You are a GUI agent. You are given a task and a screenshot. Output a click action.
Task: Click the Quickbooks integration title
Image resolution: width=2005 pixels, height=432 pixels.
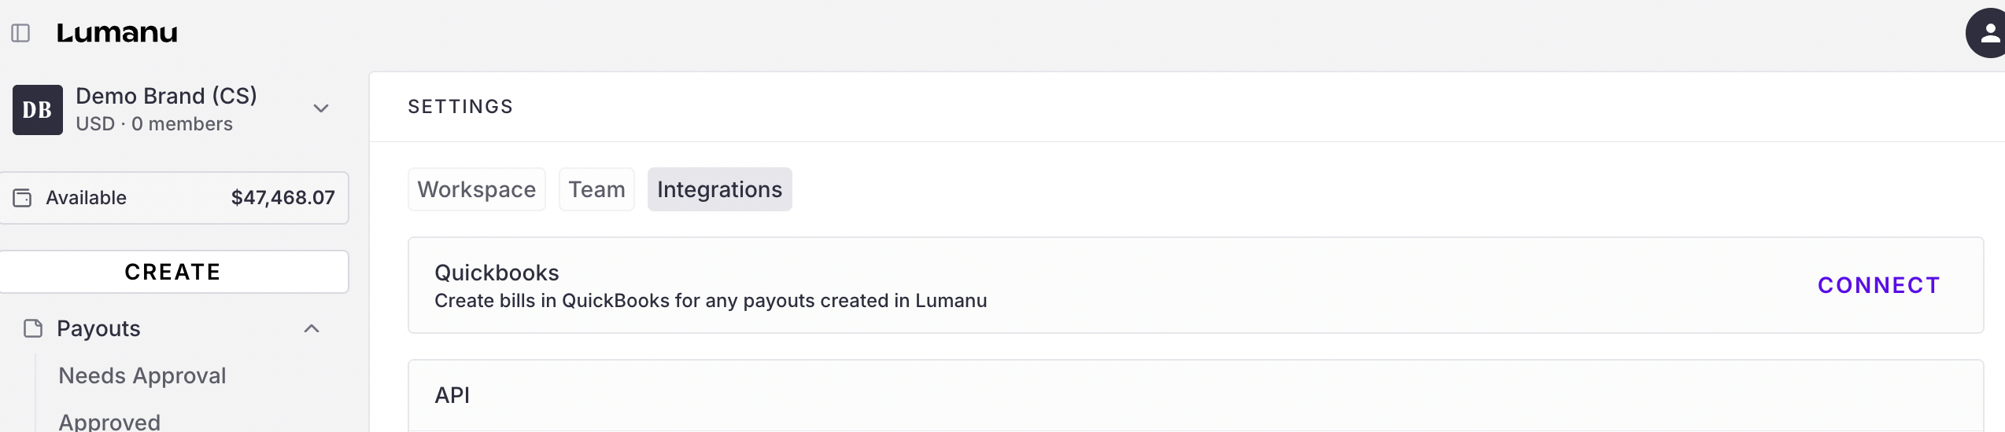[x=497, y=273]
